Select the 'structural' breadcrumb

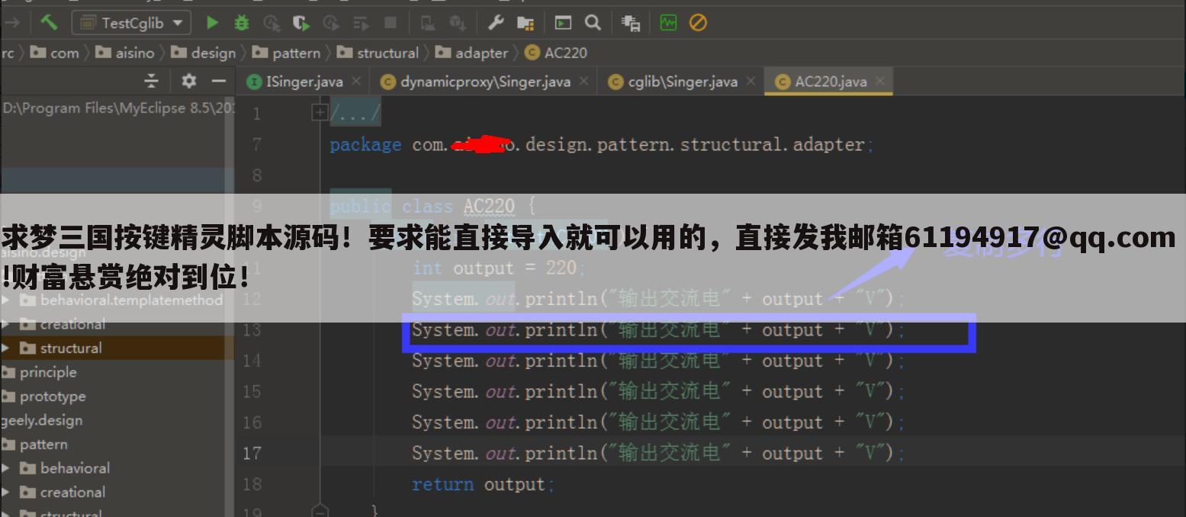coord(378,53)
